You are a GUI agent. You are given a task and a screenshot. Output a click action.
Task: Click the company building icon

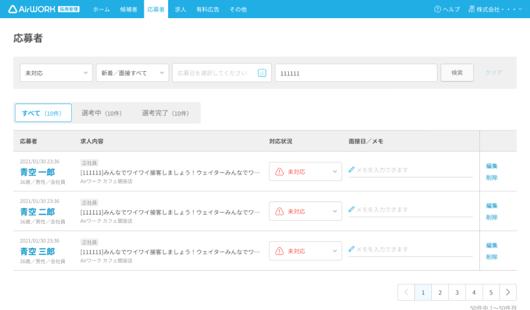tap(471, 9)
